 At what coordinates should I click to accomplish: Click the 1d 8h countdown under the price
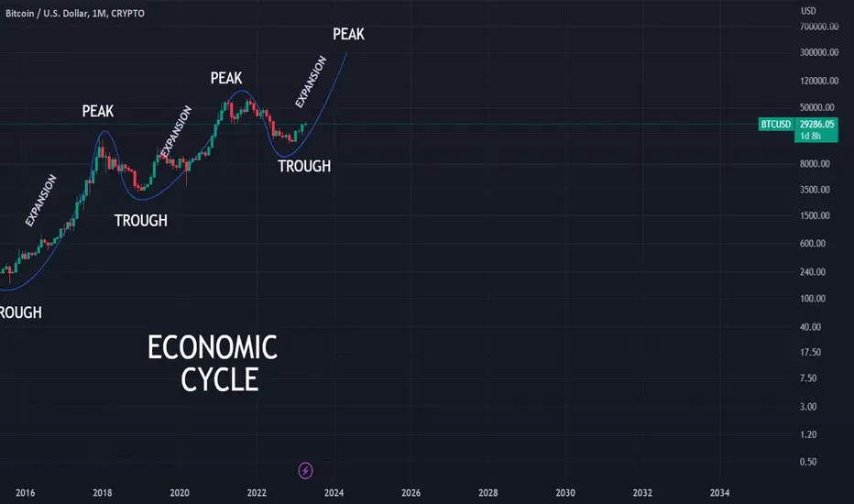click(x=810, y=137)
